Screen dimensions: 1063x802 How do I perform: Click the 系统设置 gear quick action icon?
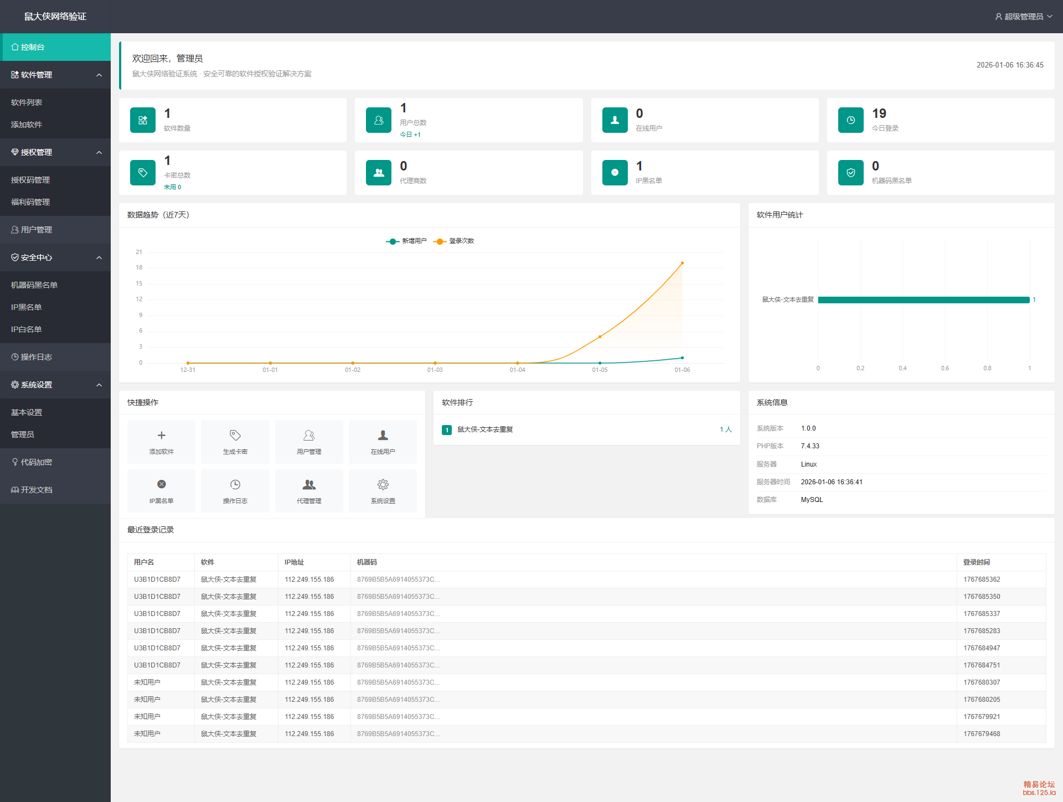tap(383, 484)
